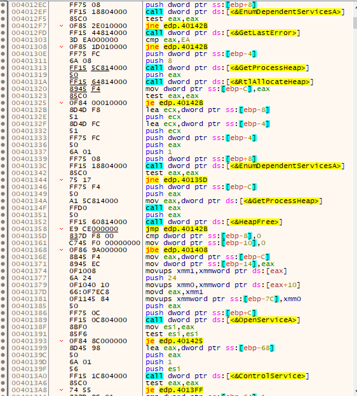The height and width of the screenshot is (396, 357).
Task: Click the HeapFree call instruction
Action: 214,222
